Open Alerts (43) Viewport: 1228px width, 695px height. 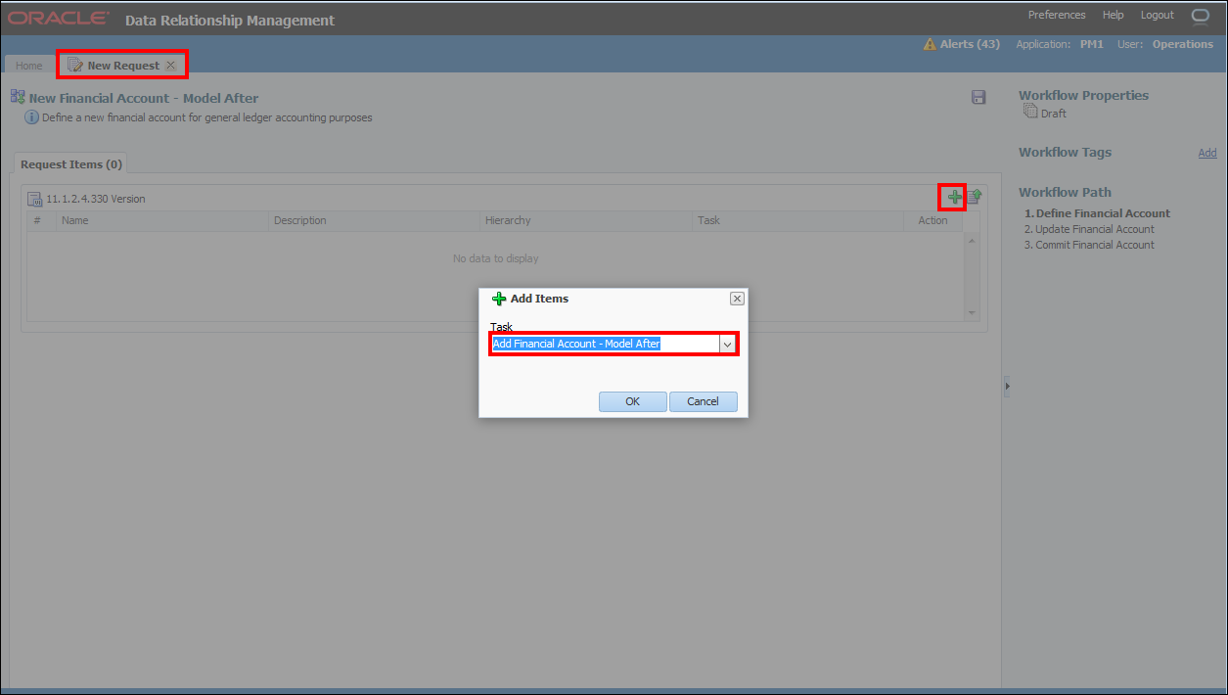click(x=970, y=44)
